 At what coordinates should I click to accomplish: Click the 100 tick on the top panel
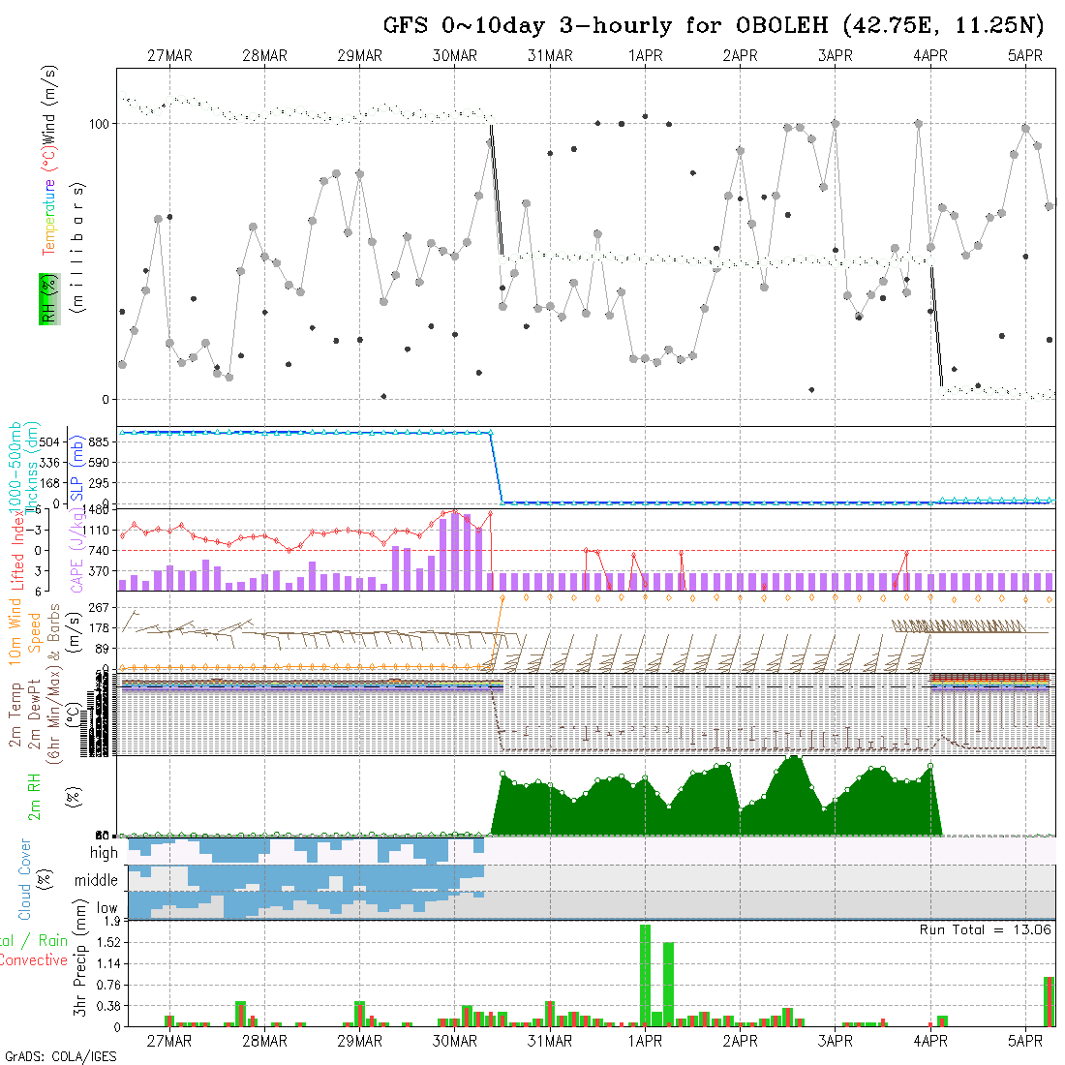100,124
